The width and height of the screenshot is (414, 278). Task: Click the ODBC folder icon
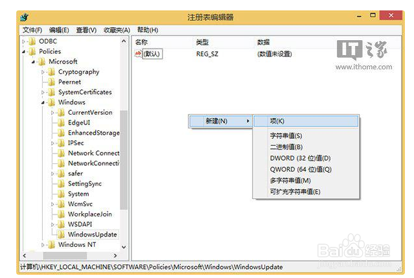click(x=32, y=41)
